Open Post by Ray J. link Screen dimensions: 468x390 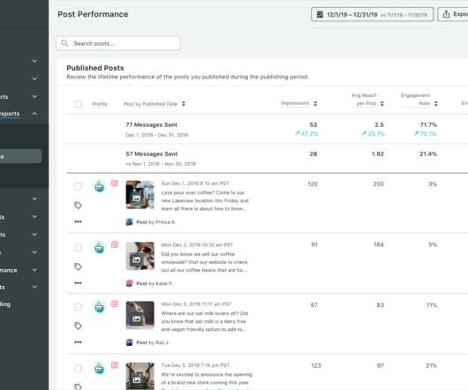pos(153,342)
